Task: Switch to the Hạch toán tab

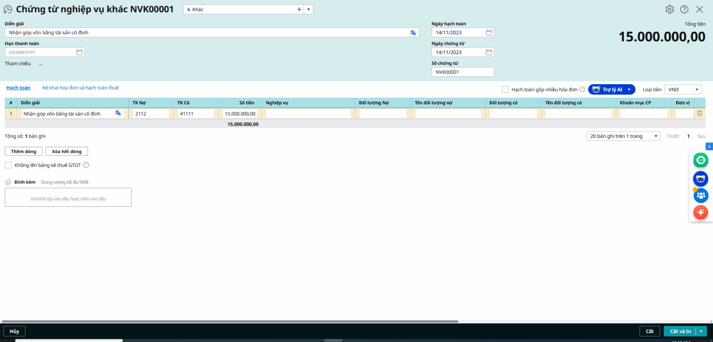Action: point(18,88)
